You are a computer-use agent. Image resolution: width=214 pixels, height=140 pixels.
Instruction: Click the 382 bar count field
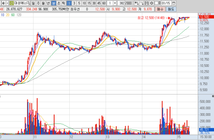(121, 3)
